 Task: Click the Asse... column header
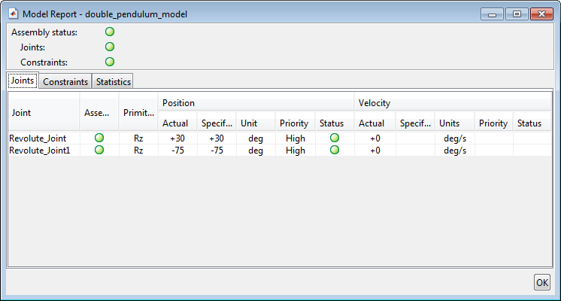tap(99, 113)
